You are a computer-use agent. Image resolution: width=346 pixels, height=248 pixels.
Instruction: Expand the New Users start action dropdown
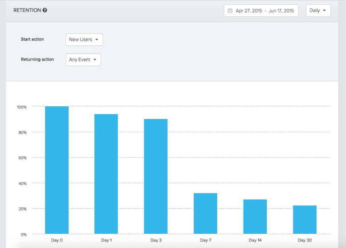[84, 40]
